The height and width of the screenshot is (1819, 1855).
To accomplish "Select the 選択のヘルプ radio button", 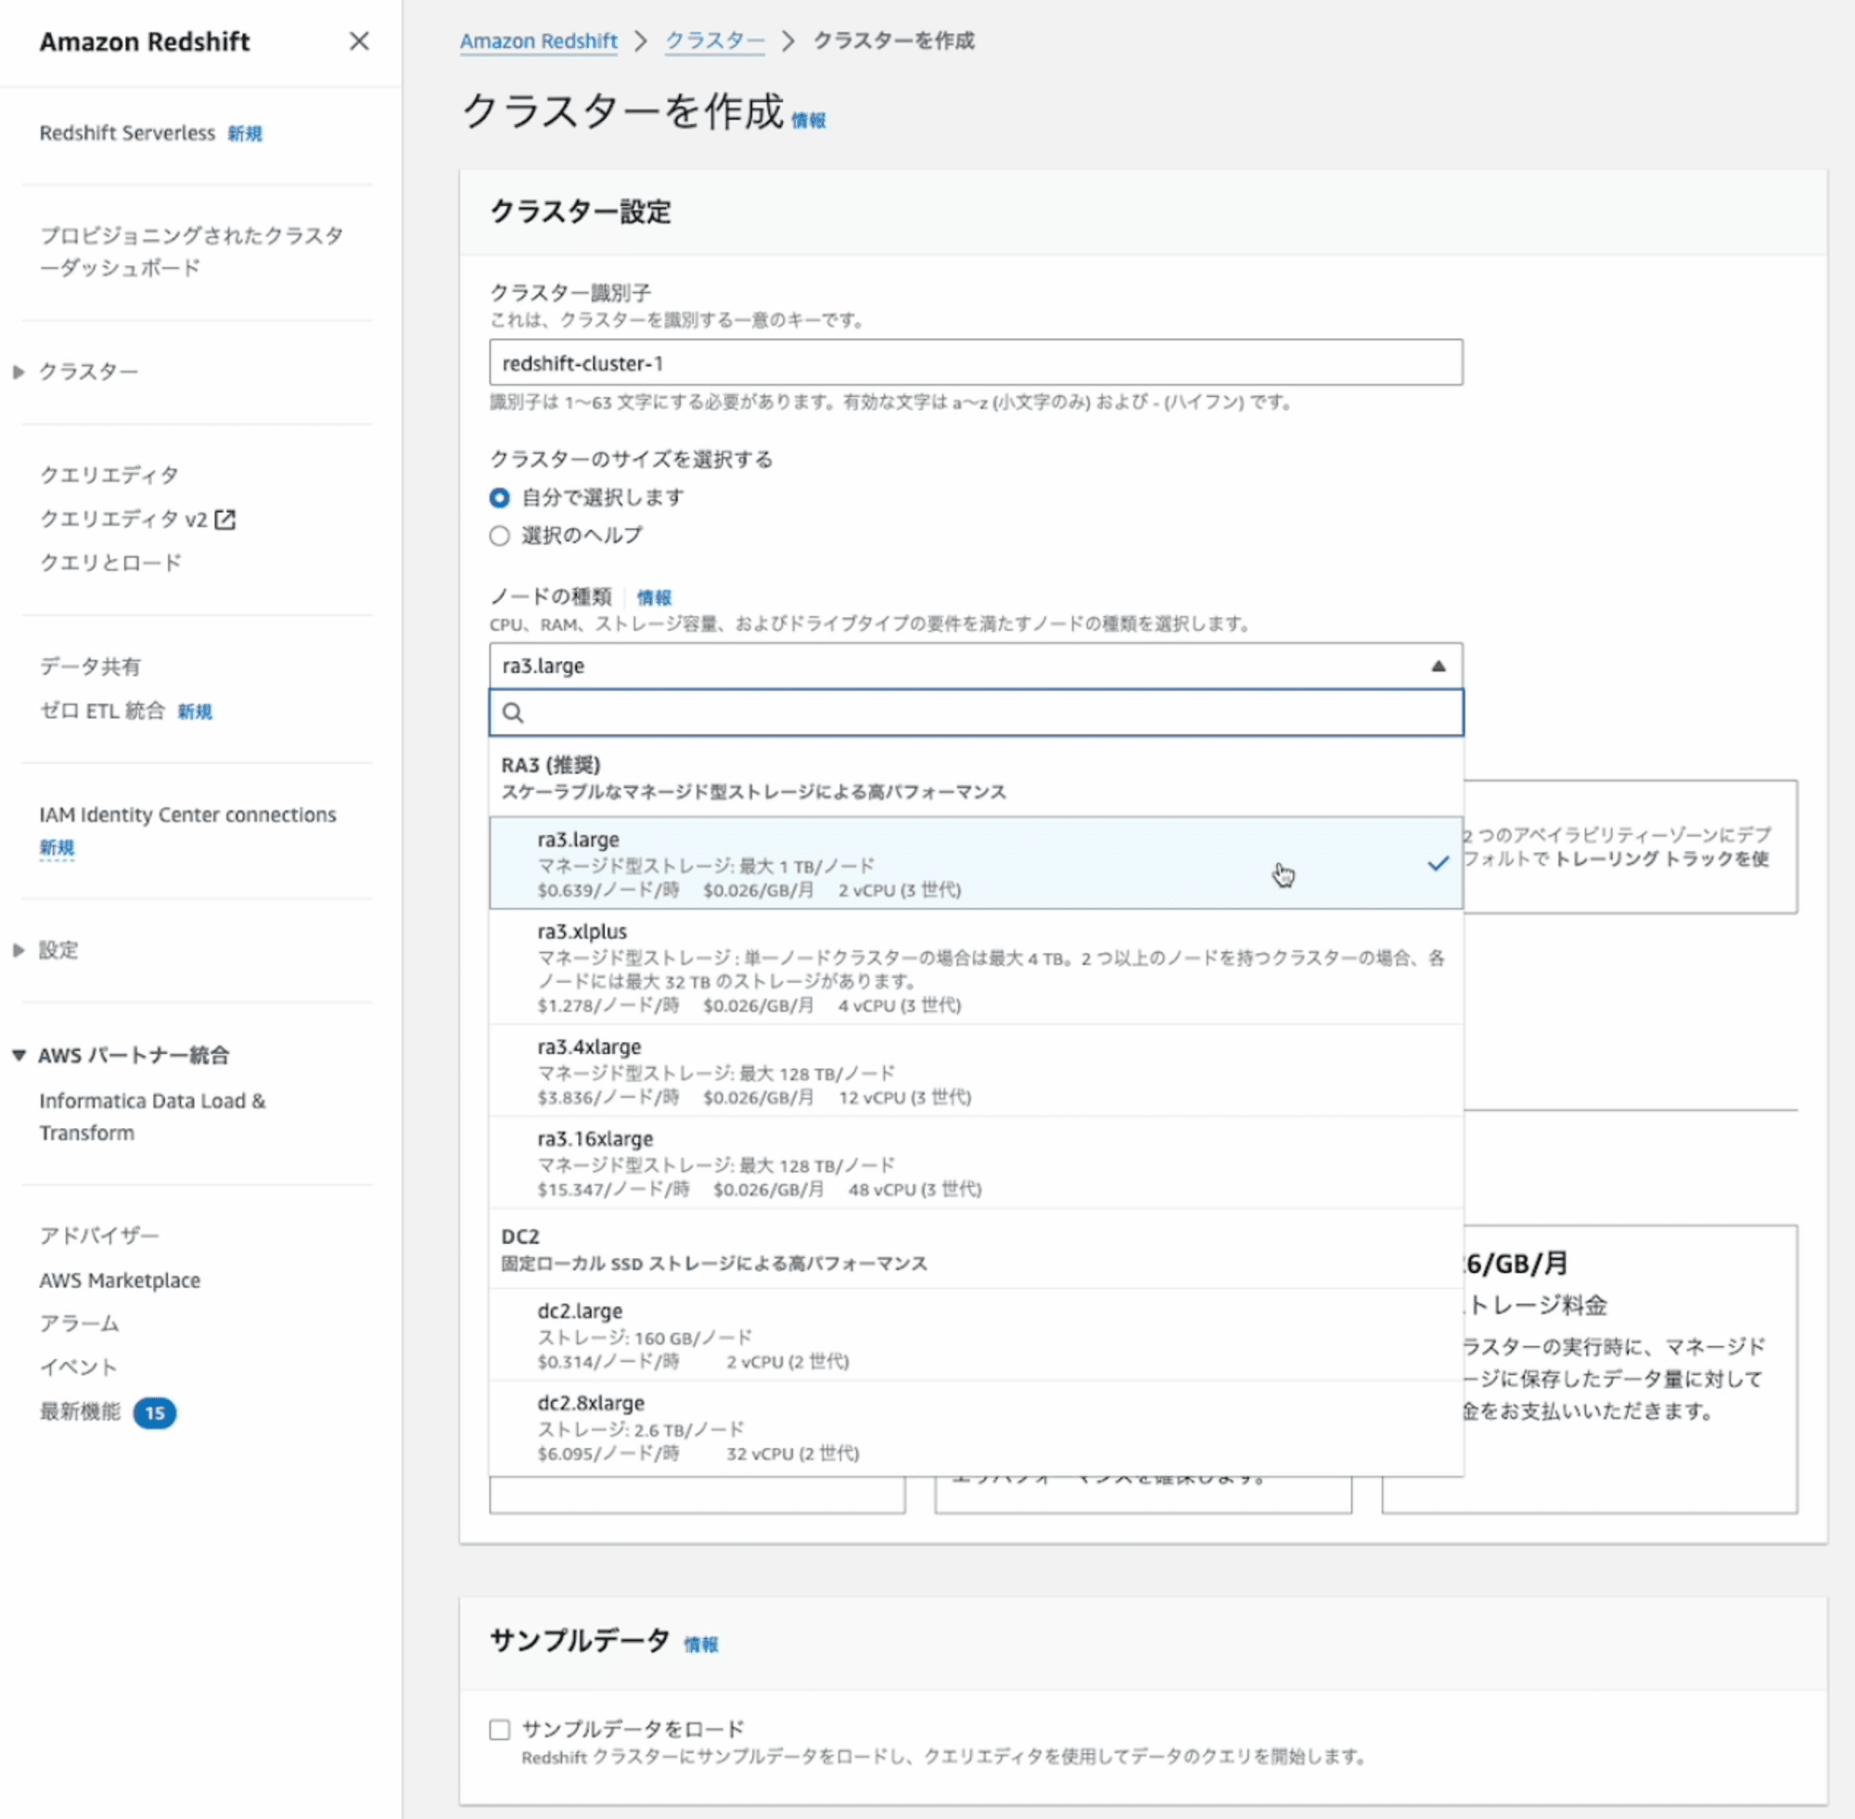I will coord(500,536).
